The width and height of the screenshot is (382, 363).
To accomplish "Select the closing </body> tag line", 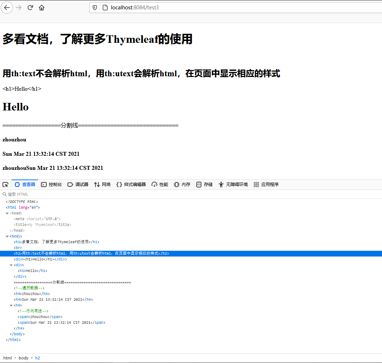I will tap(17, 334).
